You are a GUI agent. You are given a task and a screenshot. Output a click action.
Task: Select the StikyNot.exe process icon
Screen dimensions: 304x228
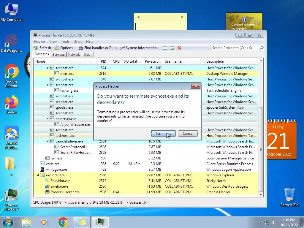tap(47, 181)
